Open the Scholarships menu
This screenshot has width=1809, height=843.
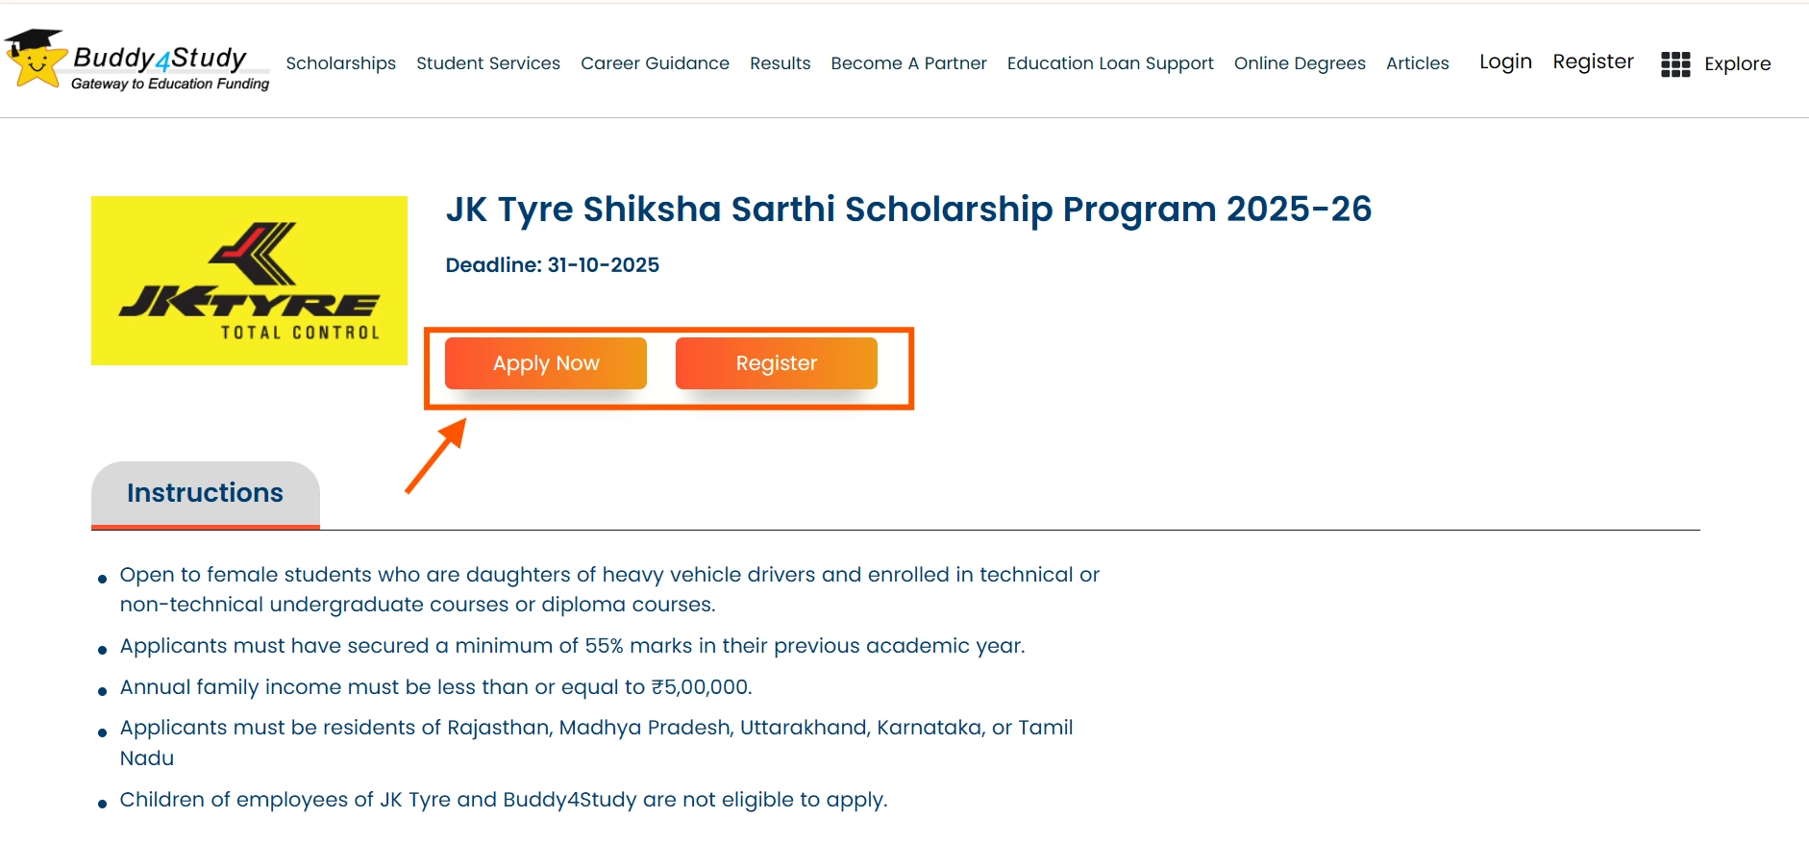[x=341, y=63]
